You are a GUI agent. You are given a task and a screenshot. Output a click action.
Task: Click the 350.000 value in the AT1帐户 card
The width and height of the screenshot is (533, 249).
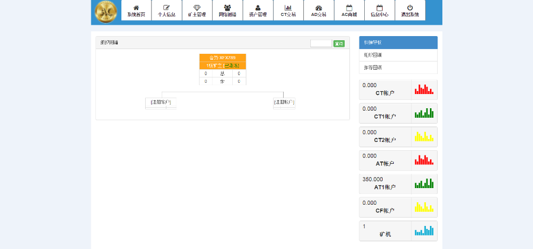pos(373,179)
